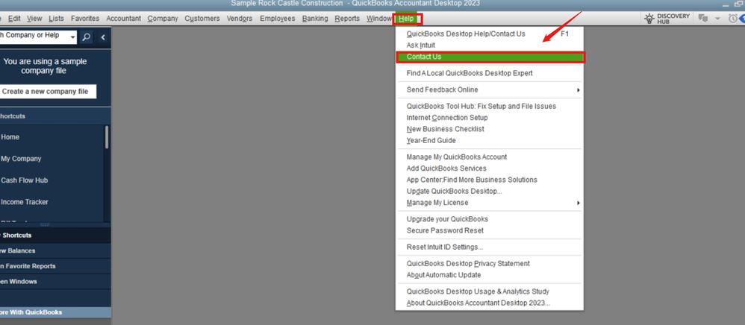
Task: Choose Upgrade your QuickBooks
Action: pyautogui.click(x=490, y=219)
